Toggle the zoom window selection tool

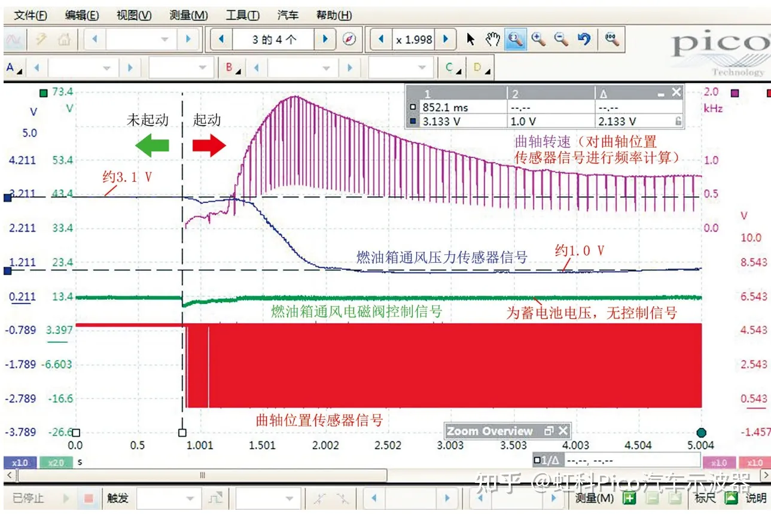515,39
